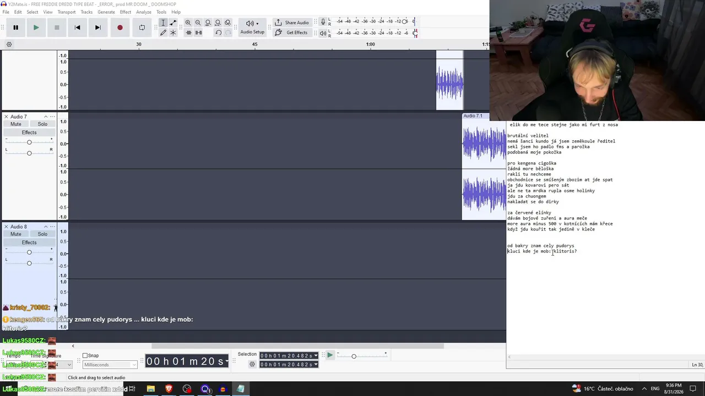Open the Milliseconds snap dropdown
This screenshot has width=705, height=396.
click(110, 365)
